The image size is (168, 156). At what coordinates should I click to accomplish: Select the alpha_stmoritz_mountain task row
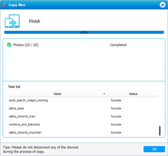click(83, 133)
